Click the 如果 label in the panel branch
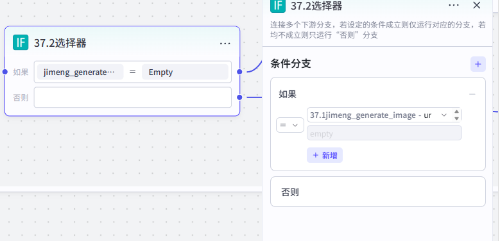 point(288,94)
